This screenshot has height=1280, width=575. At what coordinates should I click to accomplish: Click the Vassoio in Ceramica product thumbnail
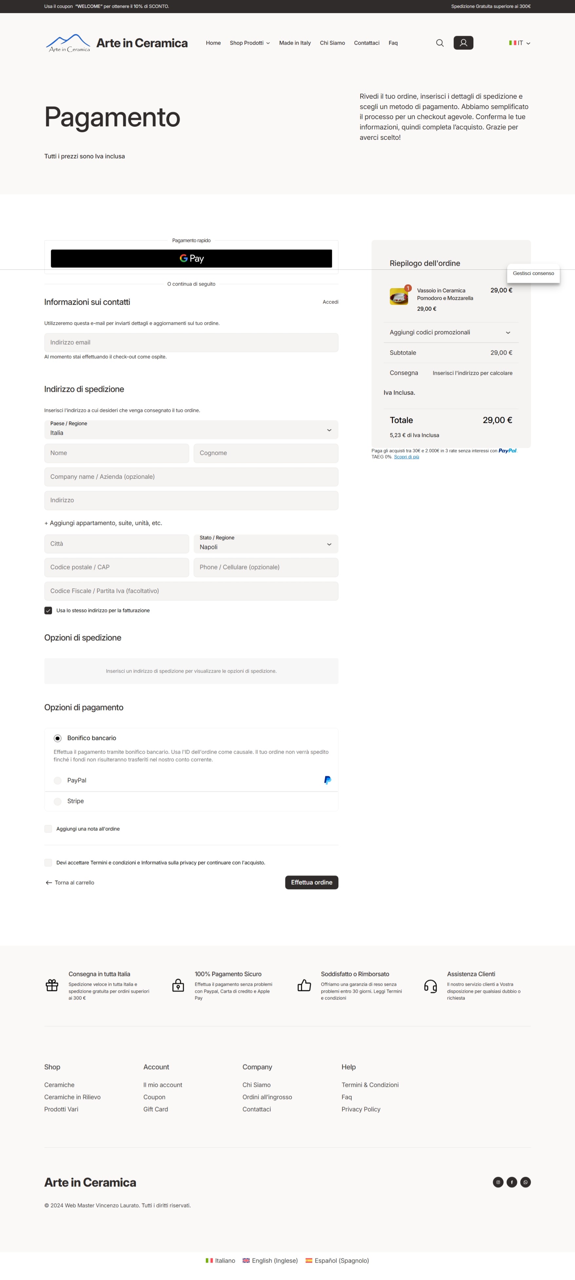(399, 297)
